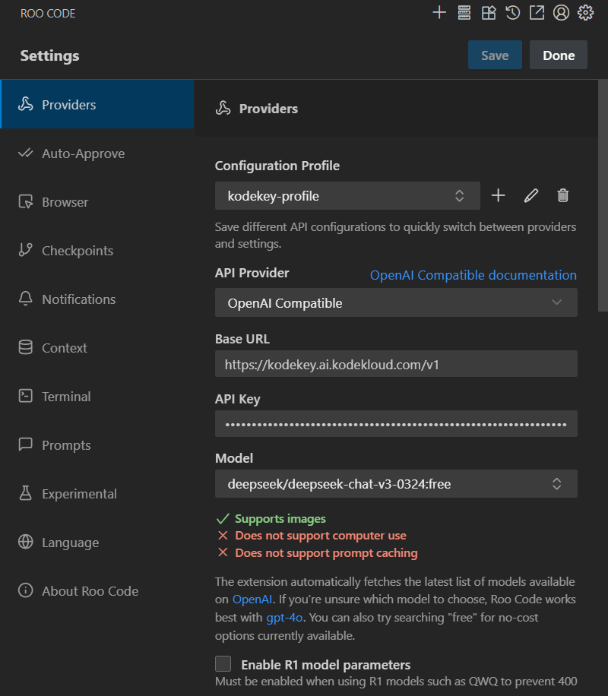Screen dimensions: 608x696
Task: Click the open in editor pop-out icon
Action: [x=537, y=12]
